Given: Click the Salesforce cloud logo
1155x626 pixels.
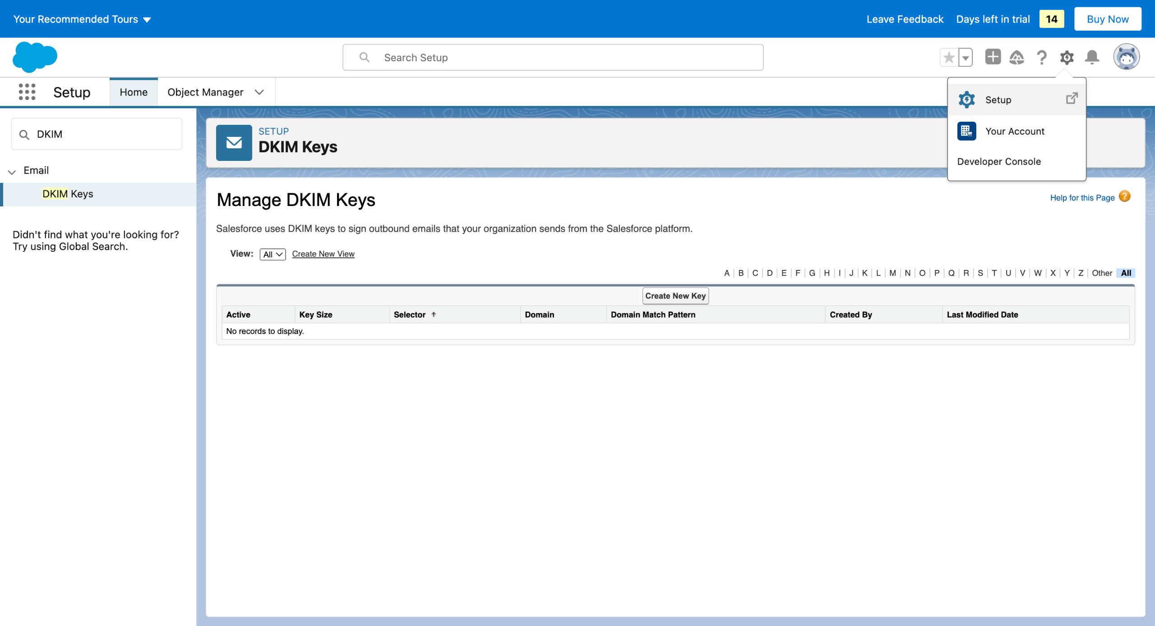Looking at the screenshot, I should (35, 57).
